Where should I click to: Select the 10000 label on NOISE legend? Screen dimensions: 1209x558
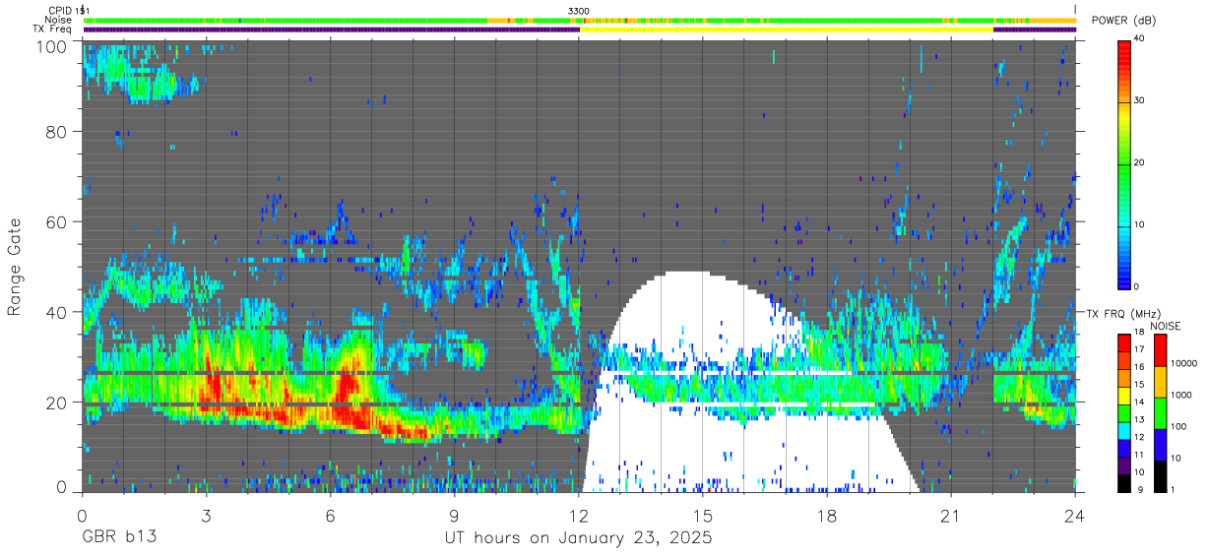(1183, 364)
